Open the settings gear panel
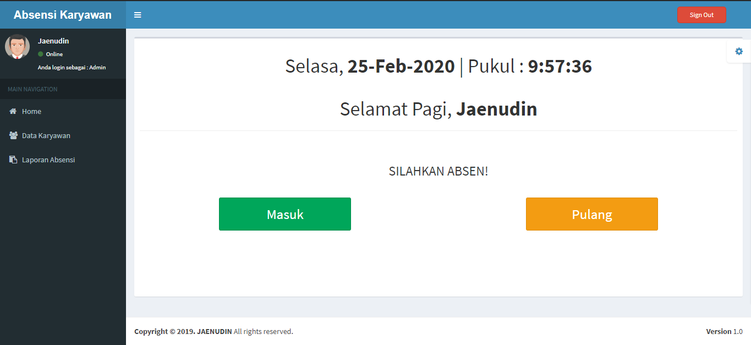The image size is (751, 345). 739,51
